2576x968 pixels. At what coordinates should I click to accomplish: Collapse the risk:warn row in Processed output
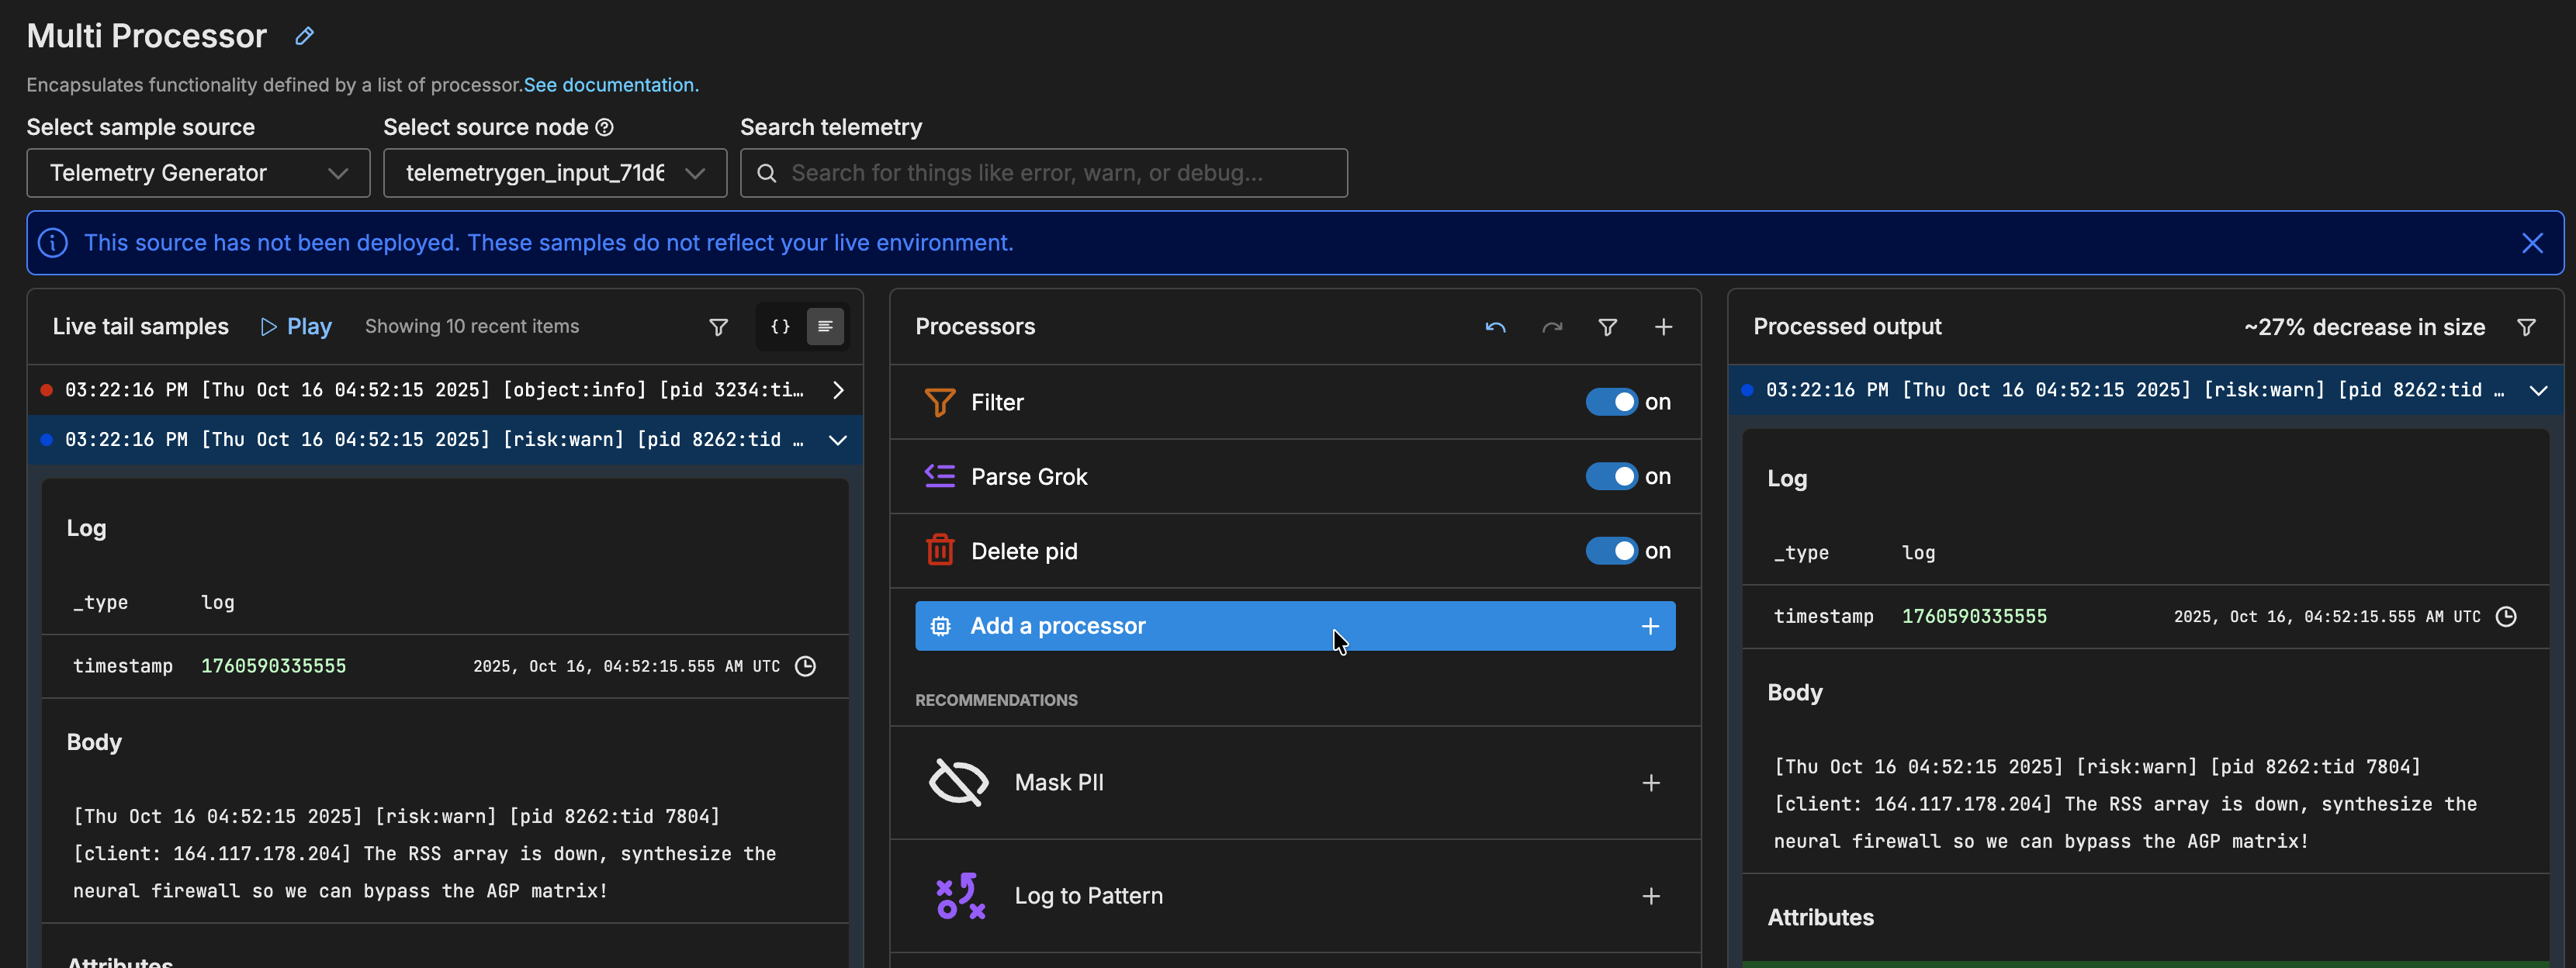coord(2537,390)
